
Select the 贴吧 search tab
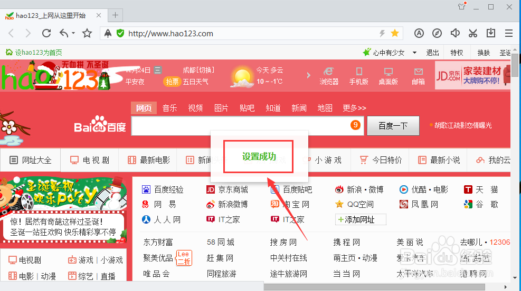[x=247, y=108]
